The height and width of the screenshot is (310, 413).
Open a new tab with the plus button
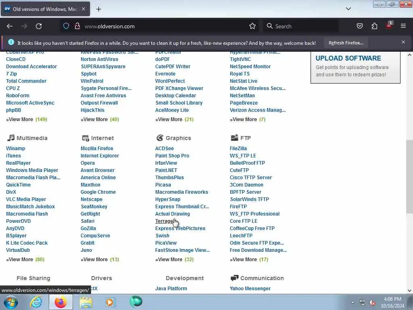pyautogui.click(x=98, y=9)
